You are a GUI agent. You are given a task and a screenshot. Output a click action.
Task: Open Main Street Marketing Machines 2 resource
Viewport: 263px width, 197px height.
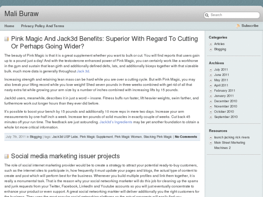coord(229,145)
